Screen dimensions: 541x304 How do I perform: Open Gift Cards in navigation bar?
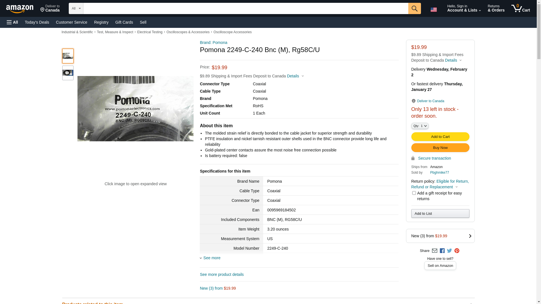click(124, 22)
